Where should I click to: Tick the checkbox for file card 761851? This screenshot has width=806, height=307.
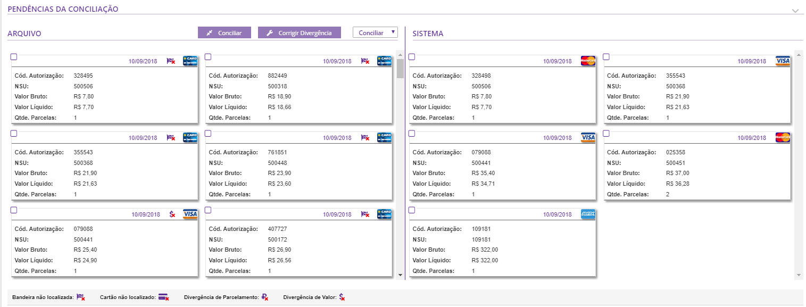tap(208, 134)
